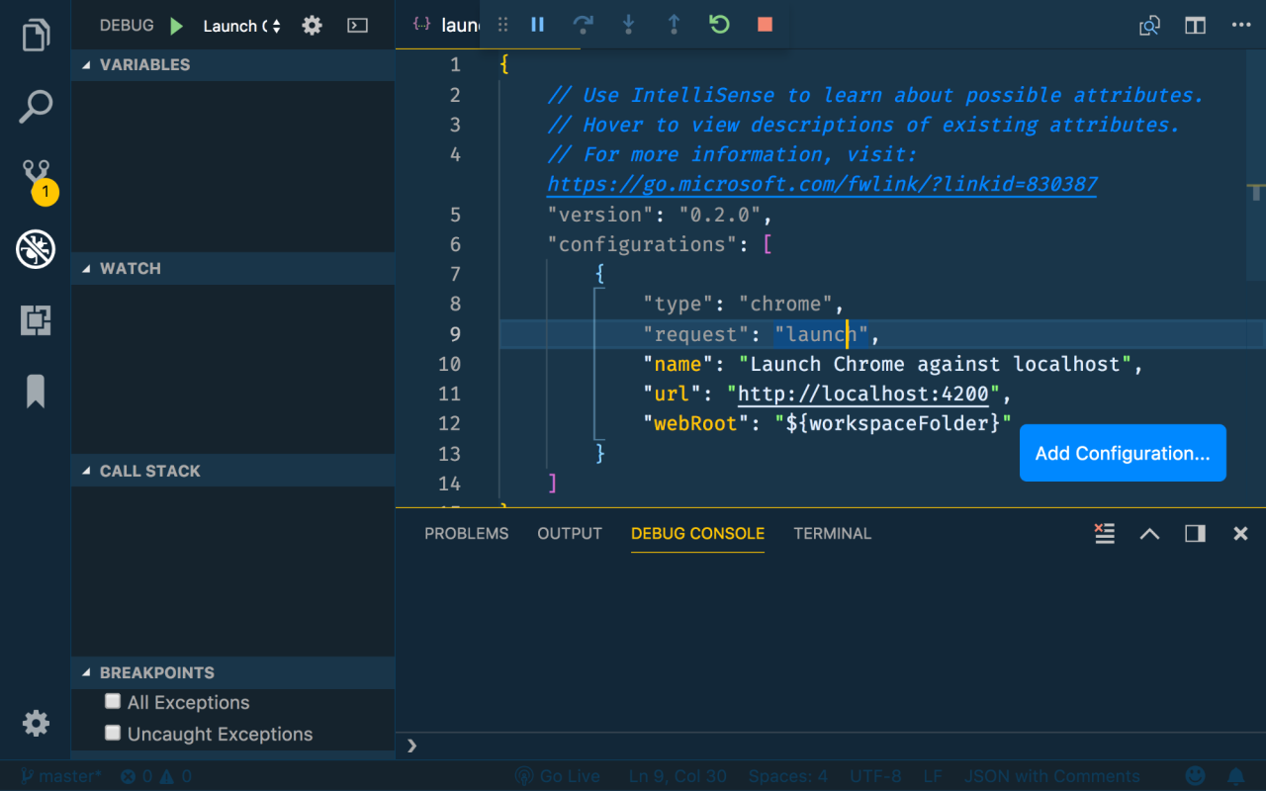Restart the debug session
Viewport: 1266px width, 791px height.
[719, 25]
